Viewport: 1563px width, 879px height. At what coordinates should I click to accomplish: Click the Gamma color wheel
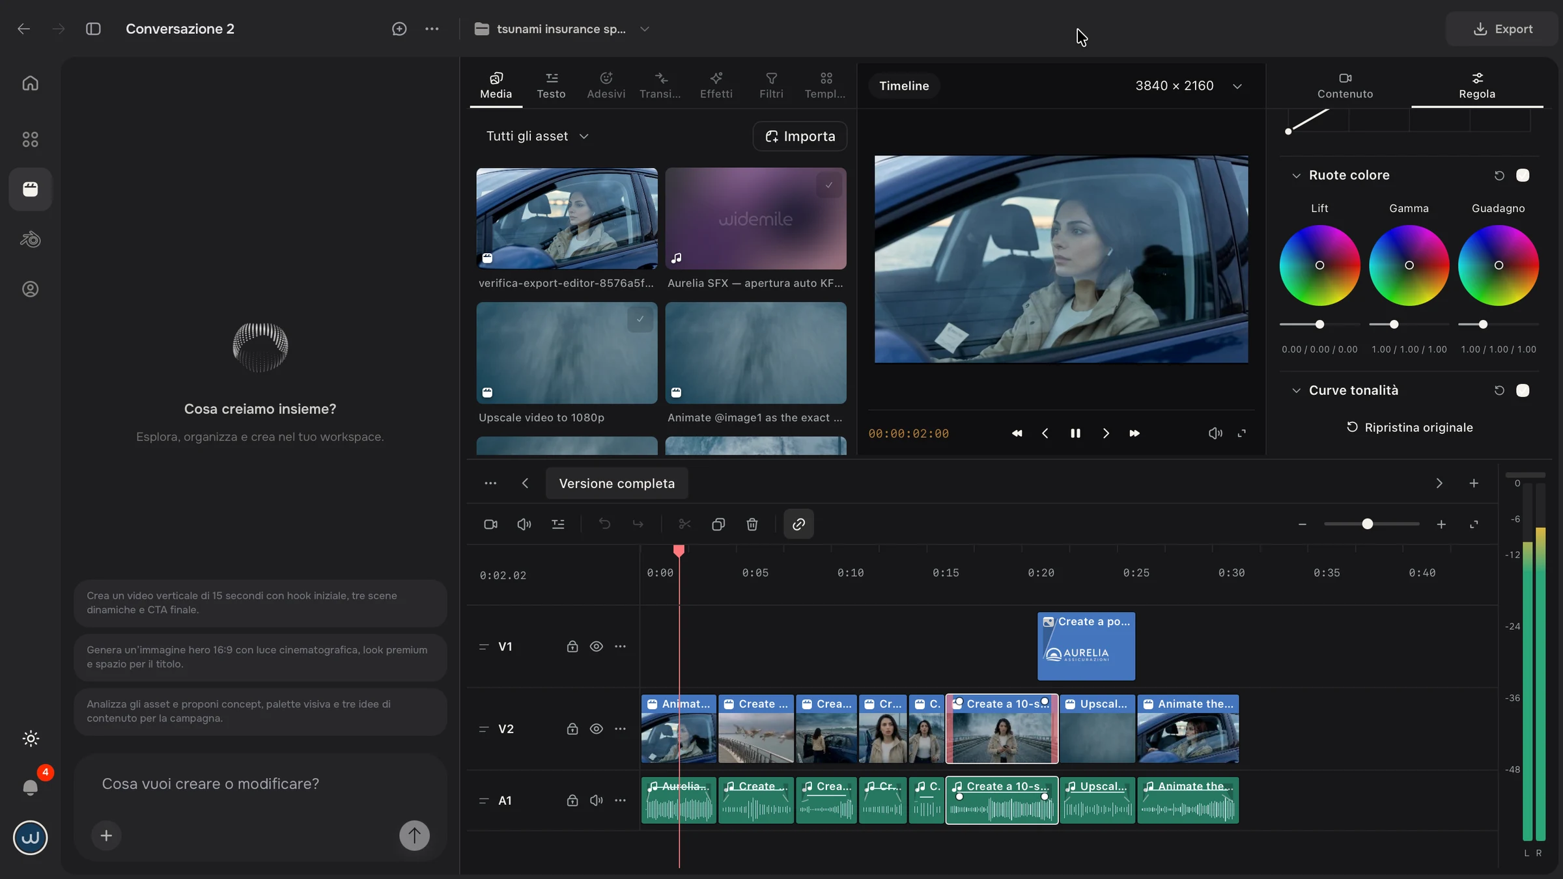(1409, 265)
